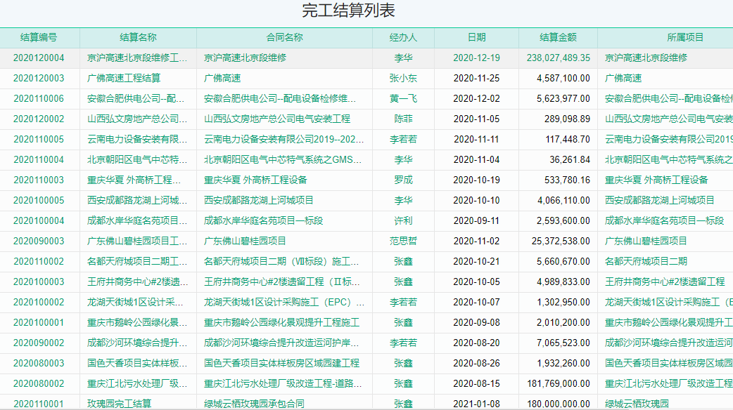The height and width of the screenshot is (410, 733).
Task: Click contract 山西弘文房地产总公司电气安装工程
Action: tap(276, 119)
